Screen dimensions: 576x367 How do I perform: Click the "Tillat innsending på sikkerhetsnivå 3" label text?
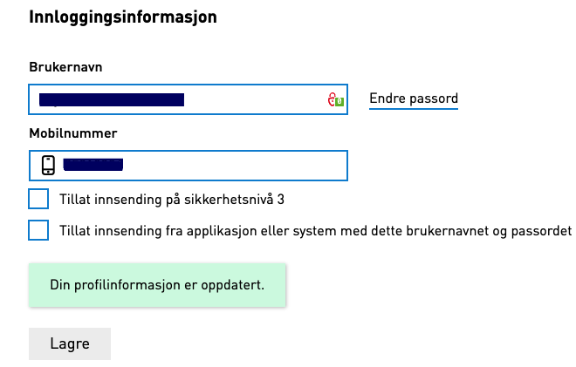click(x=172, y=200)
